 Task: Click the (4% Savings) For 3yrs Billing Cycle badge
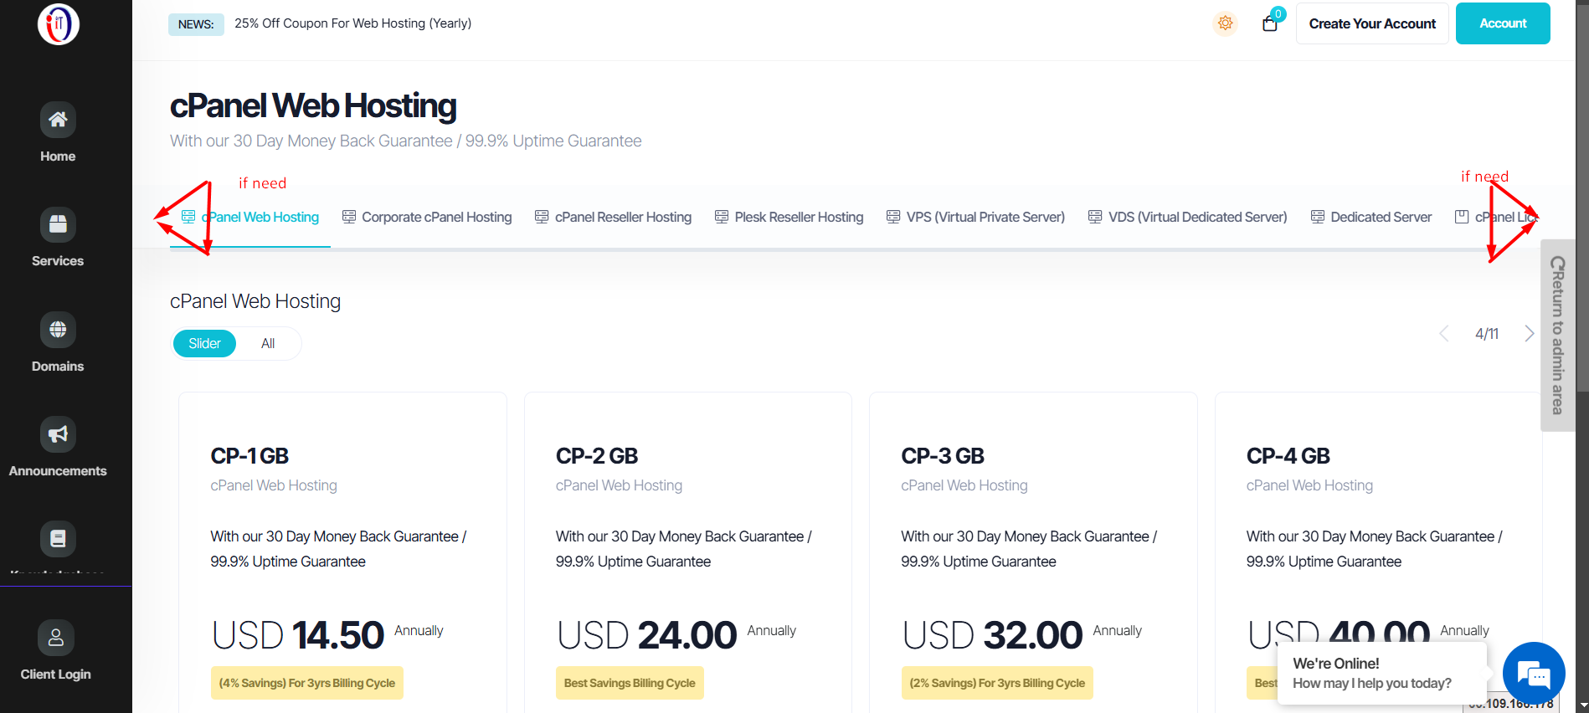pos(307,683)
